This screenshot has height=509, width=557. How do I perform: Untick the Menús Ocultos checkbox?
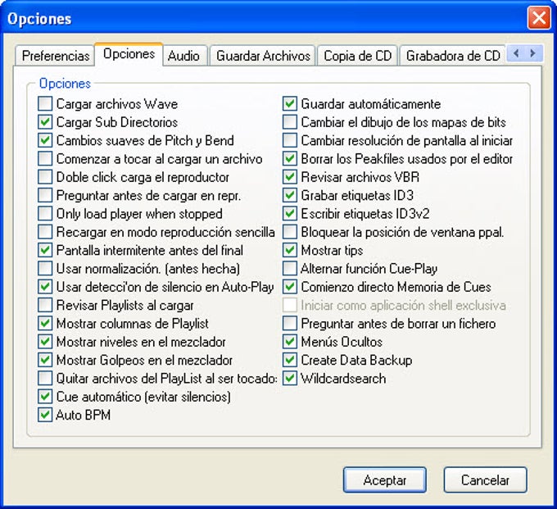[x=290, y=342]
